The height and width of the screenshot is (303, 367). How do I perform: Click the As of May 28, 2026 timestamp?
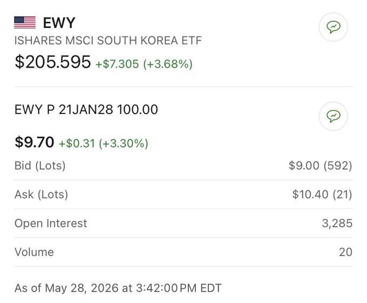click(118, 288)
